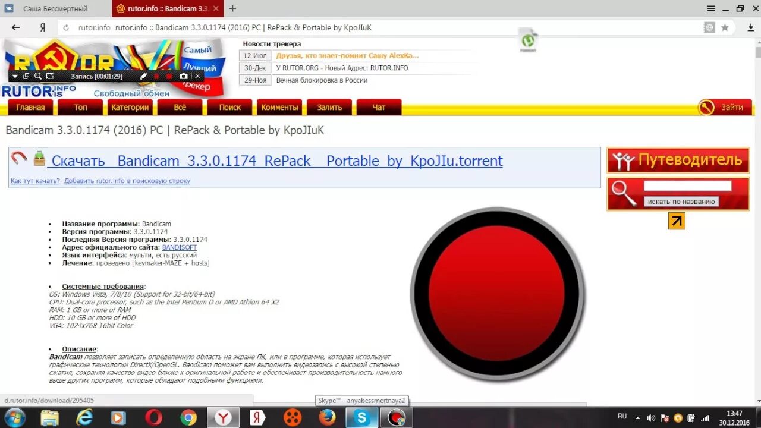The height and width of the screenshot is (428, 761).
Task: Open the BANDISOFT official site link
Action: click(179, 247)
